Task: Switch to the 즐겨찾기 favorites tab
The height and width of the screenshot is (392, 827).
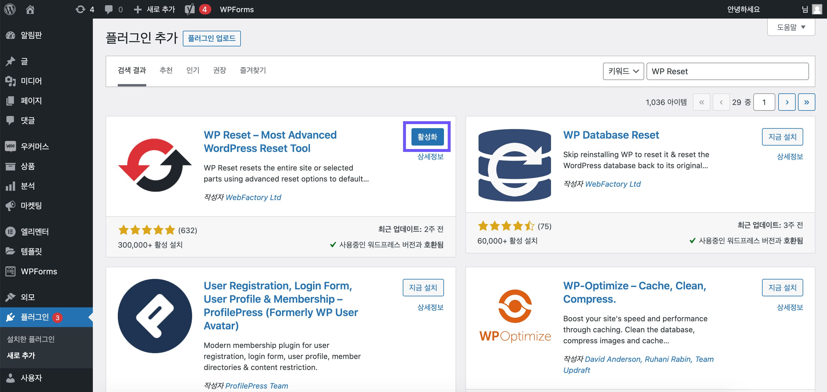Action: tap(253, 70)
